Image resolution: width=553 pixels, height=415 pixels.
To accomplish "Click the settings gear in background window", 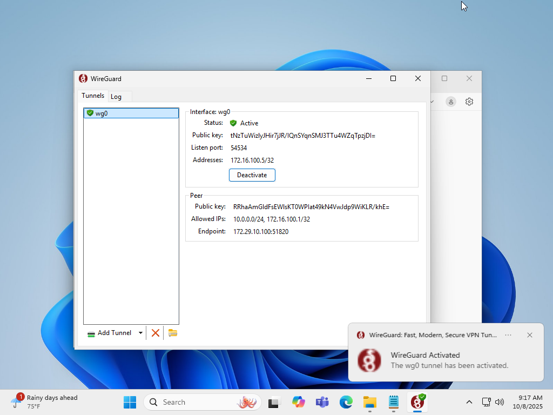I will tap(469, 102).
